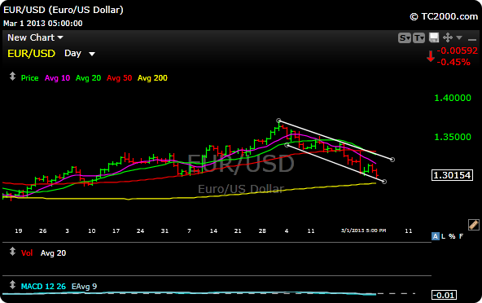
Task: Click the Avg 20 label in volume pane
Action: 53,253
